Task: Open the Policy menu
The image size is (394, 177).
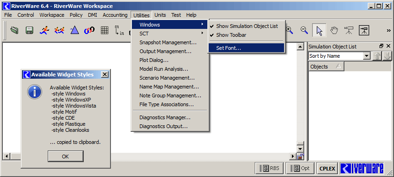Action: click(x=76, y=15)
